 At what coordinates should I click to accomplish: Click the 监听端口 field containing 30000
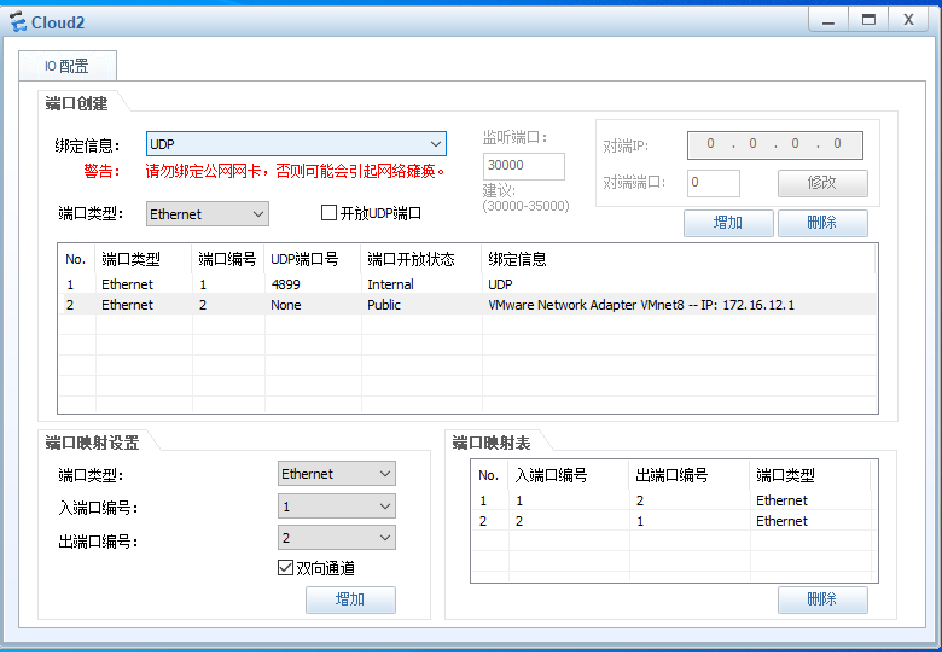523,166
